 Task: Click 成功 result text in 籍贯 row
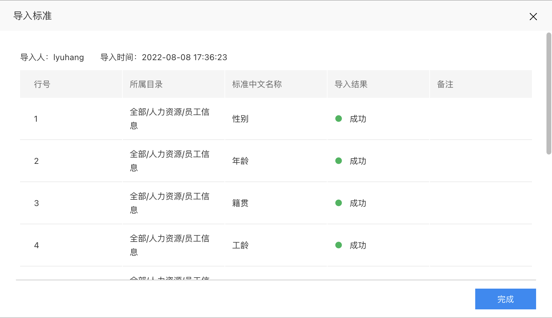pos(358,203)
